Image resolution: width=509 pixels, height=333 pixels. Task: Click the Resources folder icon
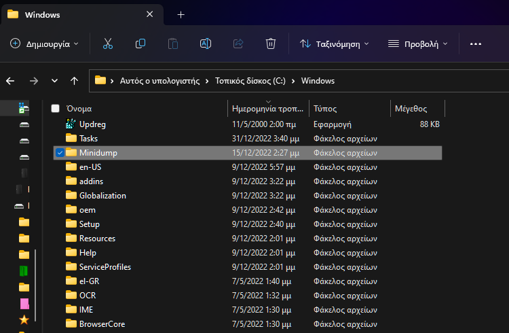coord(71,238)
